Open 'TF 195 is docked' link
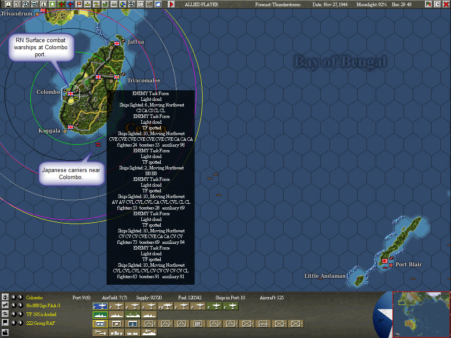451x338 pixels. [x=41, y=314]
